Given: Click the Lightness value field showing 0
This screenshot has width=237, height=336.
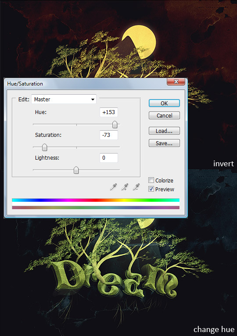Looking at the screenshot, I should pos(109,158).
